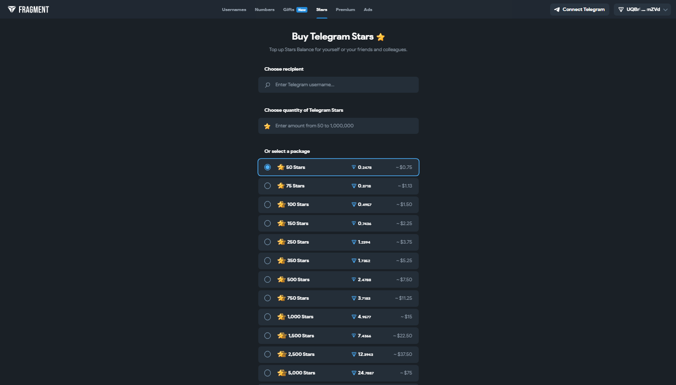Switch to the Premium tab
Viewport: 676px width, 385px height.
pyautogui.click(x=345, y=10)
